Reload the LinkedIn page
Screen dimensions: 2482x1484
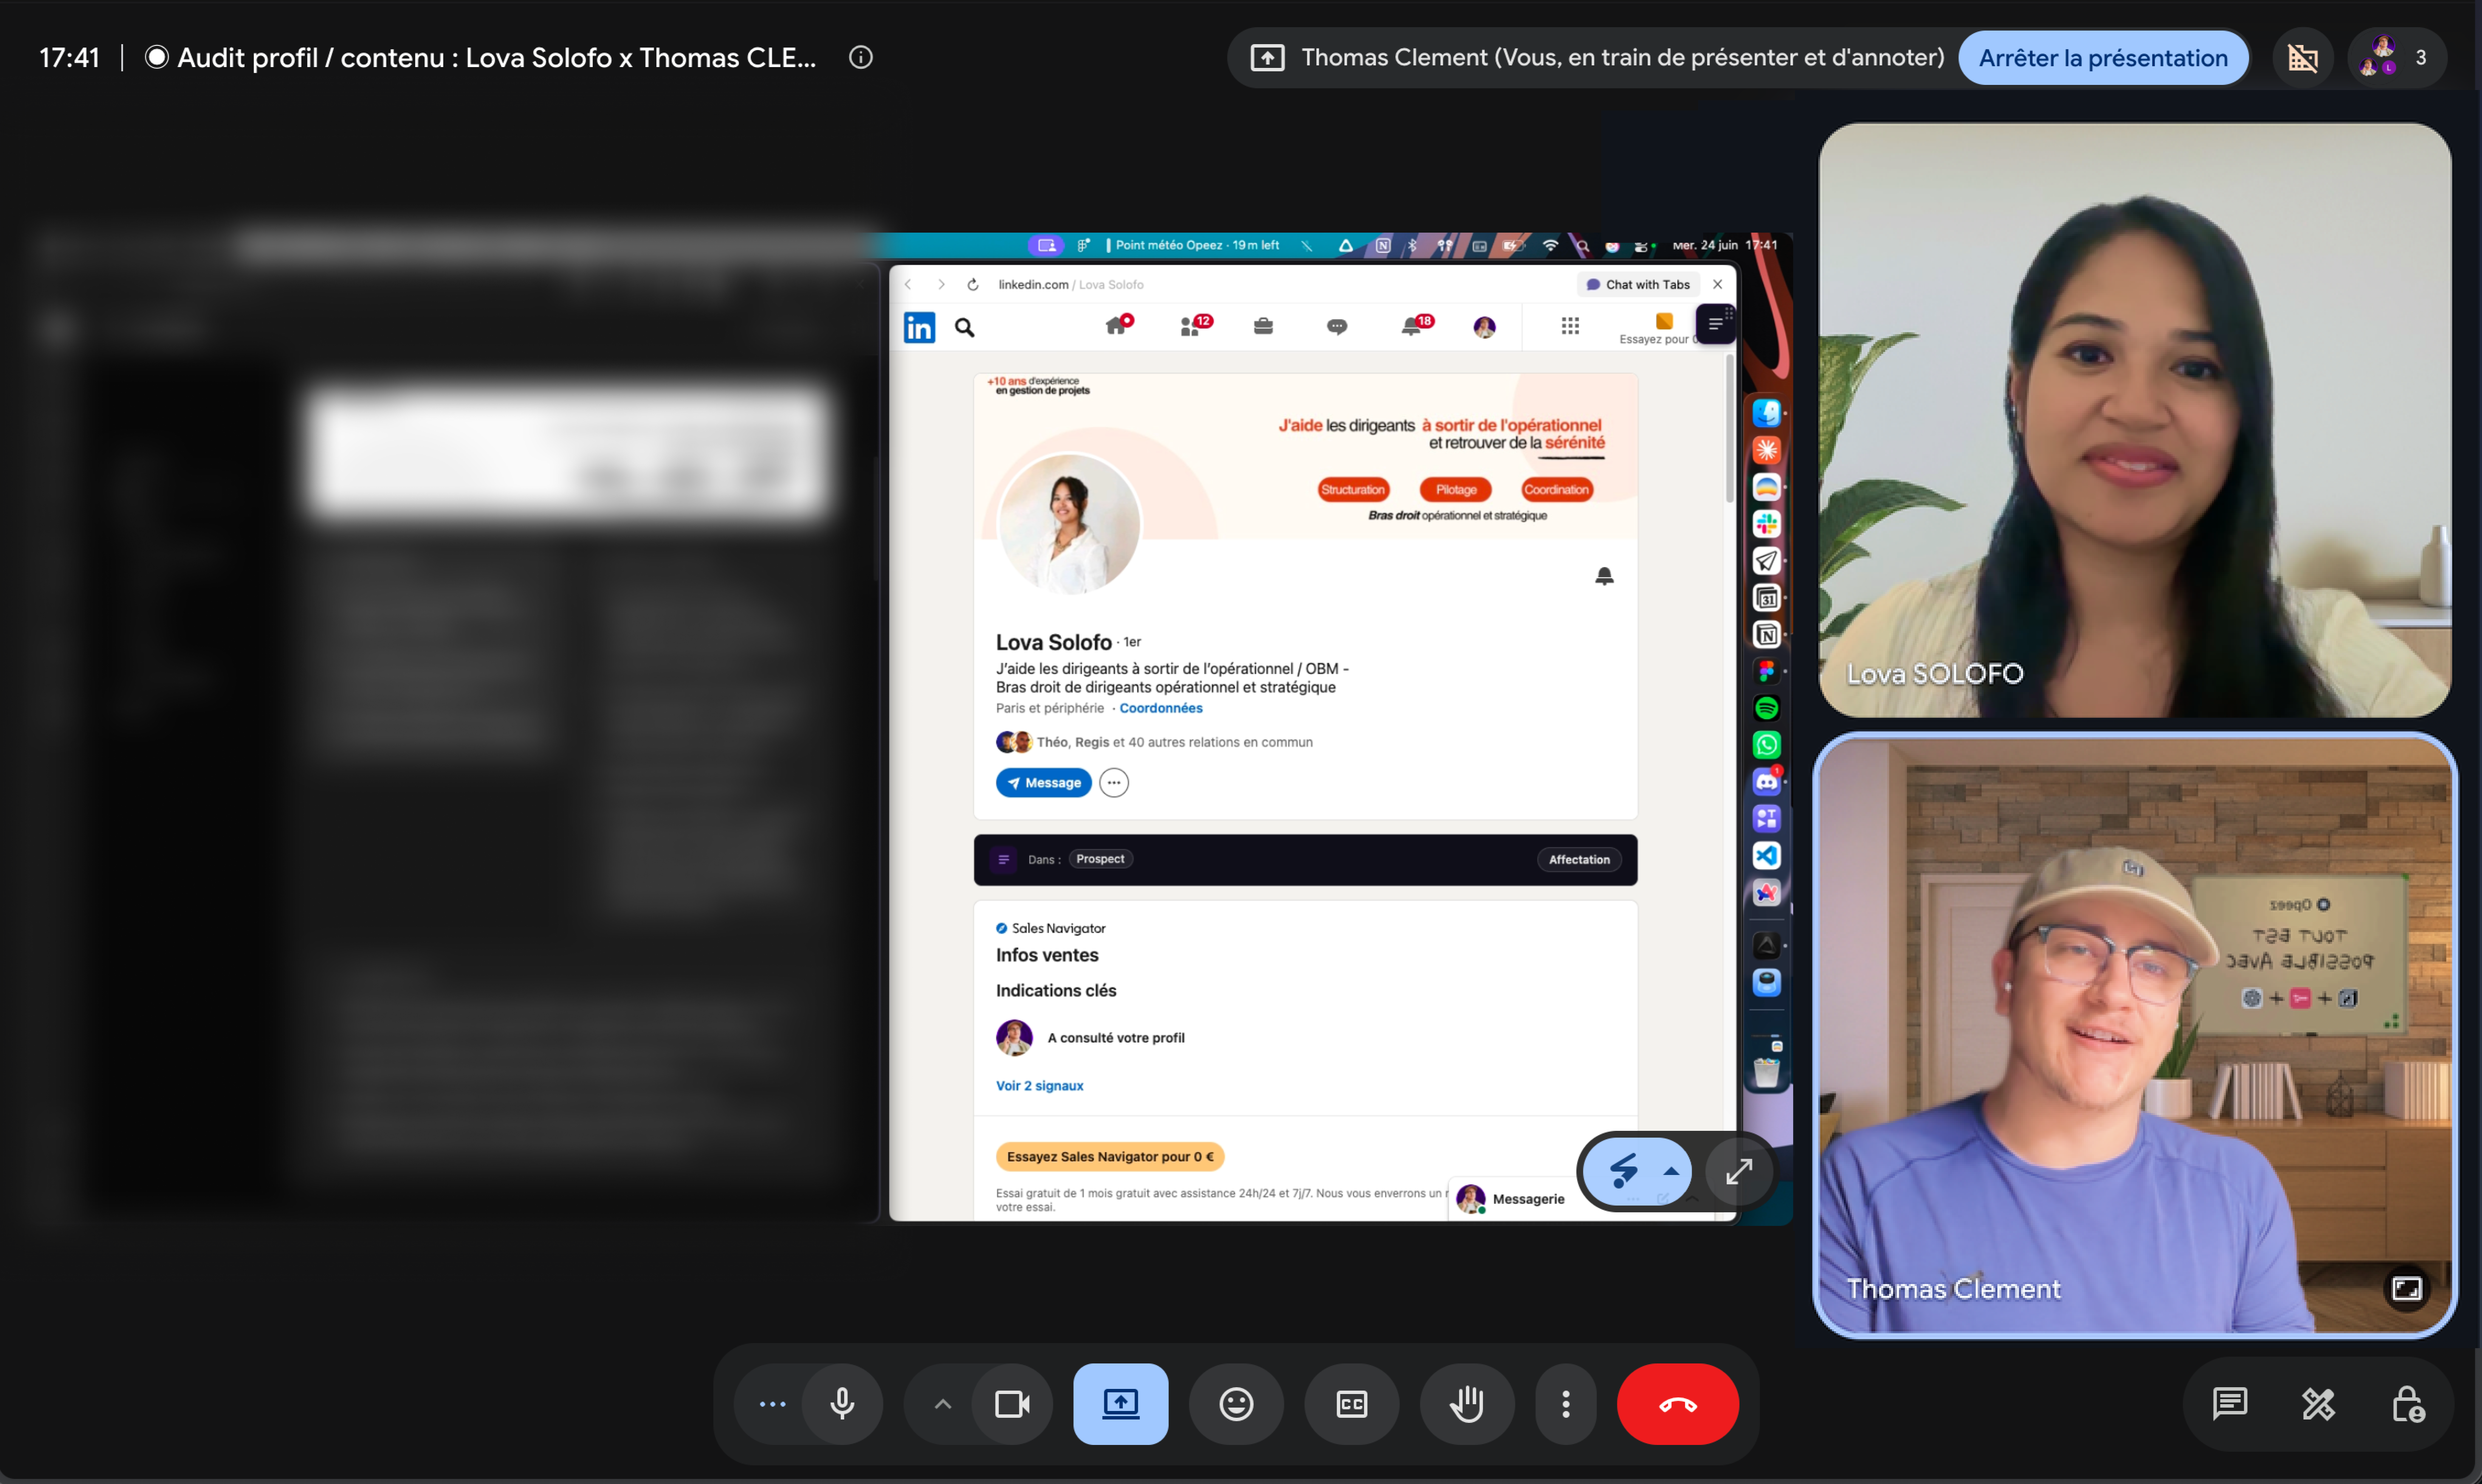(x=973, y=284)
